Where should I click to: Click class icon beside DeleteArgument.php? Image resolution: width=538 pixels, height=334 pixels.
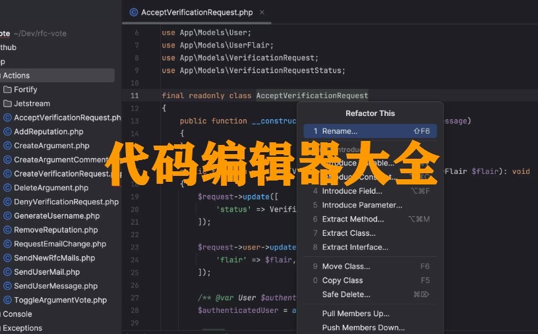(x=7, y=188)
